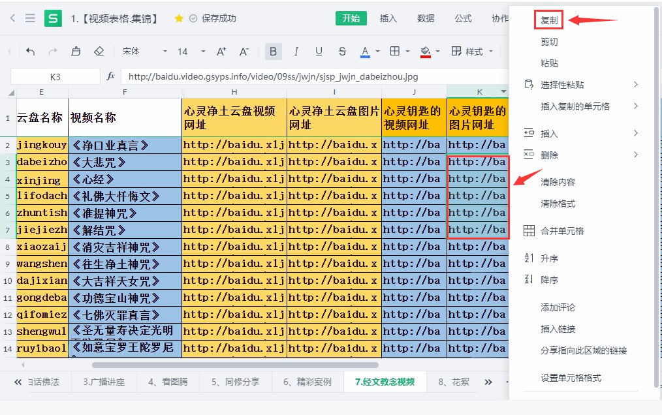Open font color dropdown arrow
This screenshot has height=415, width=662.
377,52
